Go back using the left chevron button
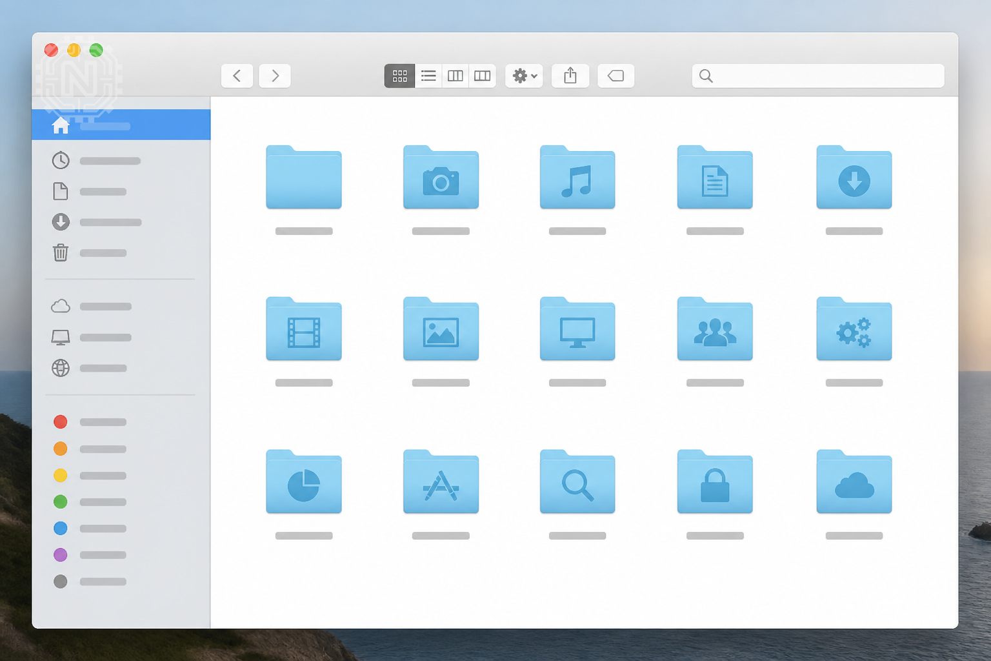This screenshot has width=991, height=661. [x=237, y=76]
